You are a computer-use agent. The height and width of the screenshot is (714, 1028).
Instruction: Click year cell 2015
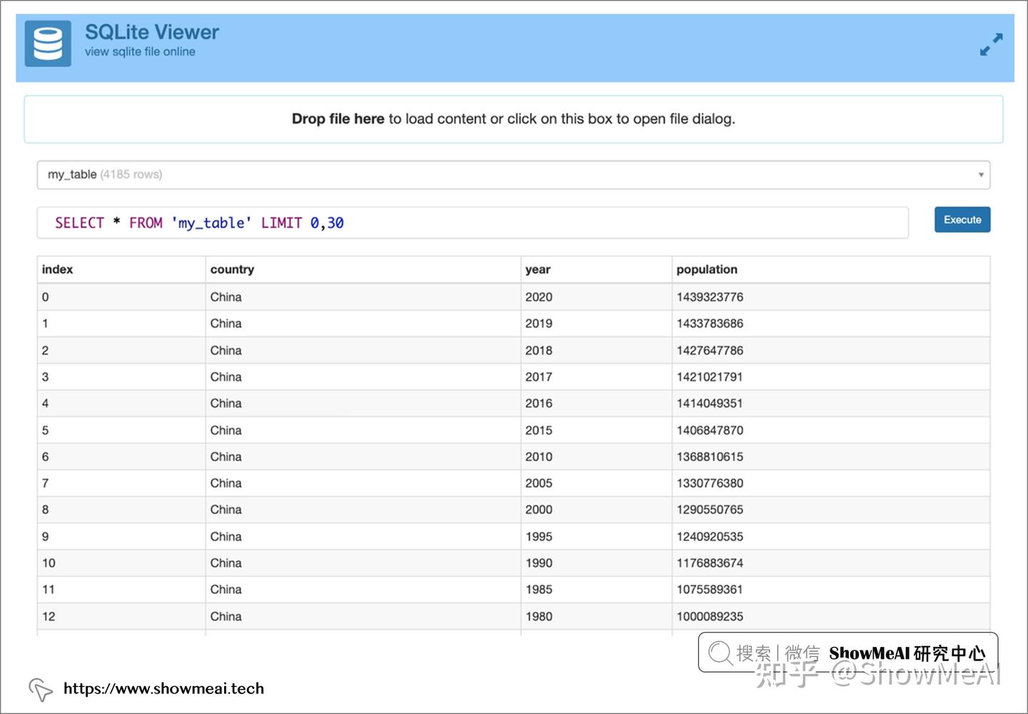[597, 431]
